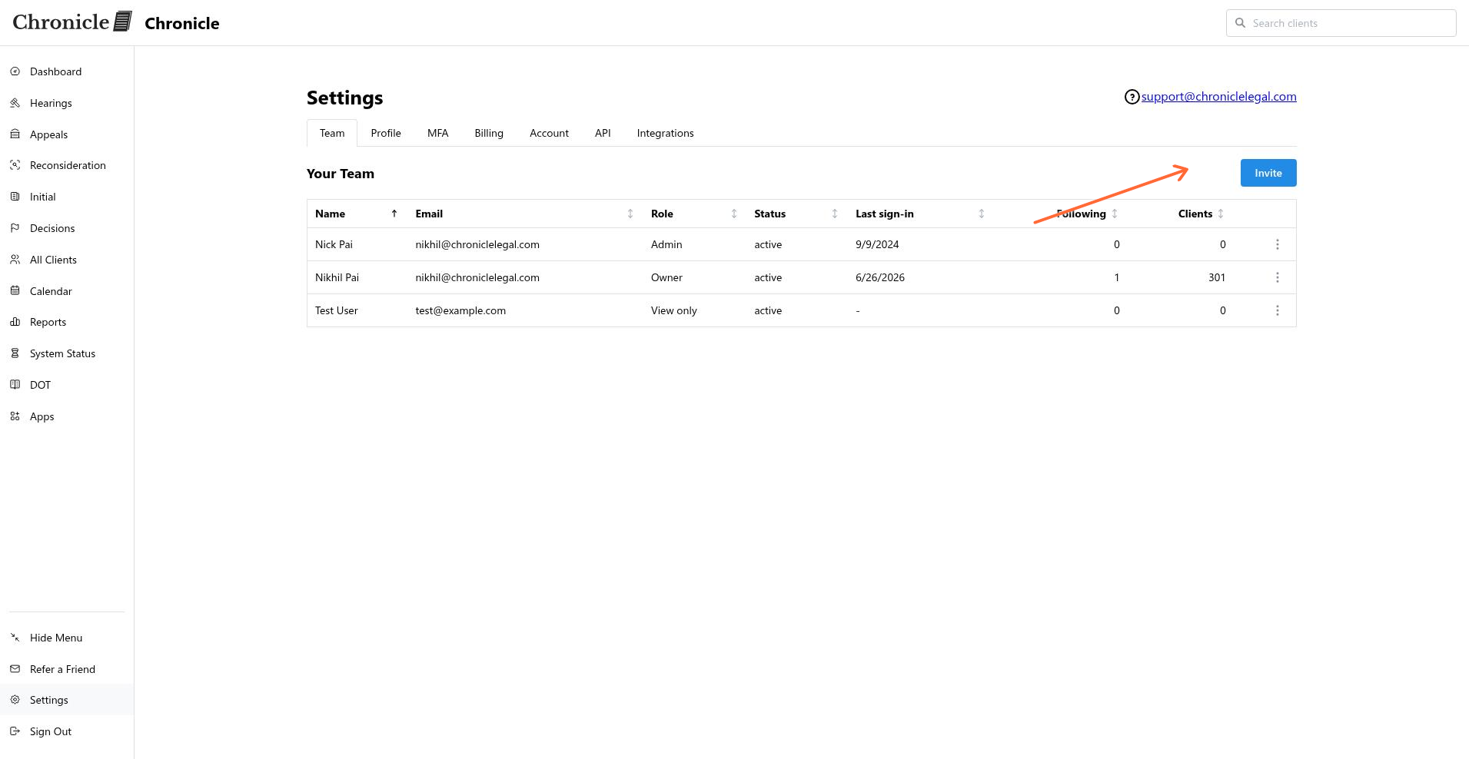Screen dimensions: 1469x759
Task: Click email test@example.com cell
Action: click(x=460, y=310)
